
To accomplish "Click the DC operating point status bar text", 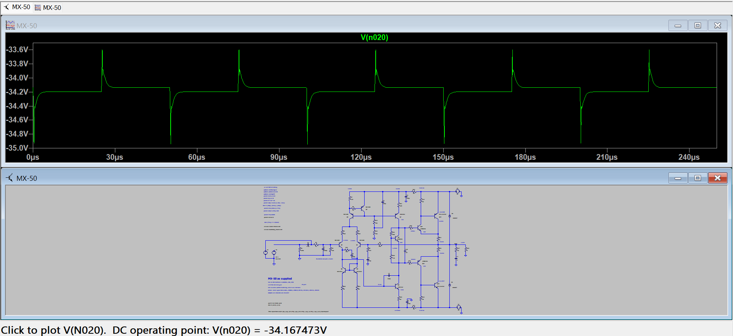I will pyautogui.click(x=220, y=330).
